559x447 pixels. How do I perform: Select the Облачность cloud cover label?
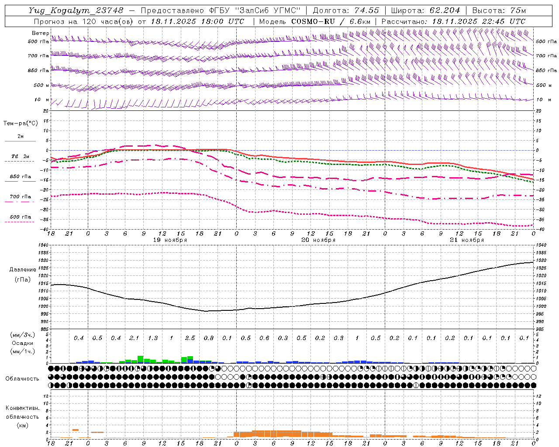pyautogui.click(x=22, y=379)
